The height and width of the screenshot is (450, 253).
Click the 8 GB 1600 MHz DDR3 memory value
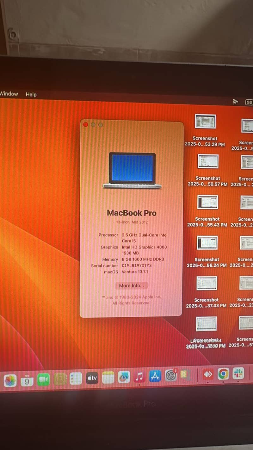tap(143, 259)
